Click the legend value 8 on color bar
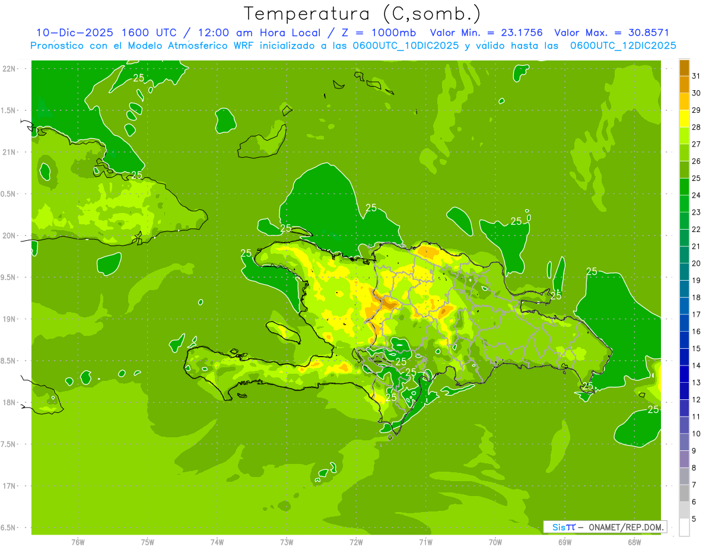The height and width of the screenshot is (550, 712). pos(694,468)
